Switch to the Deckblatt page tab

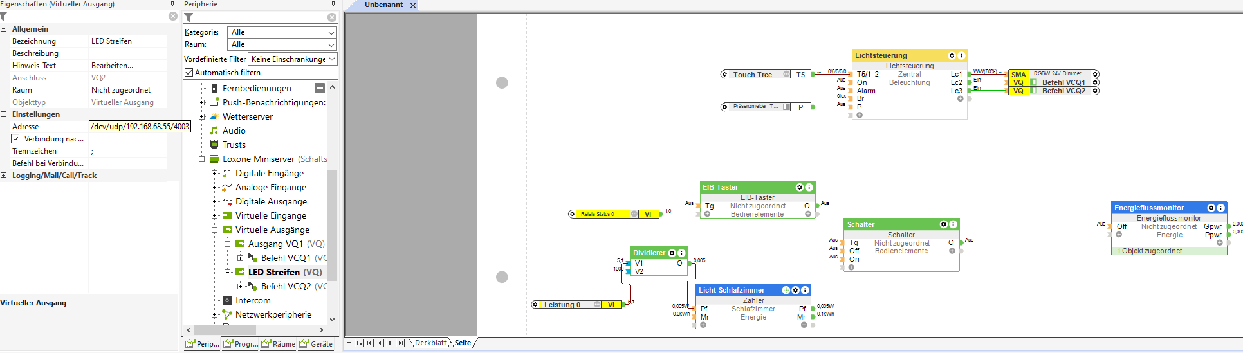[430, 343]
